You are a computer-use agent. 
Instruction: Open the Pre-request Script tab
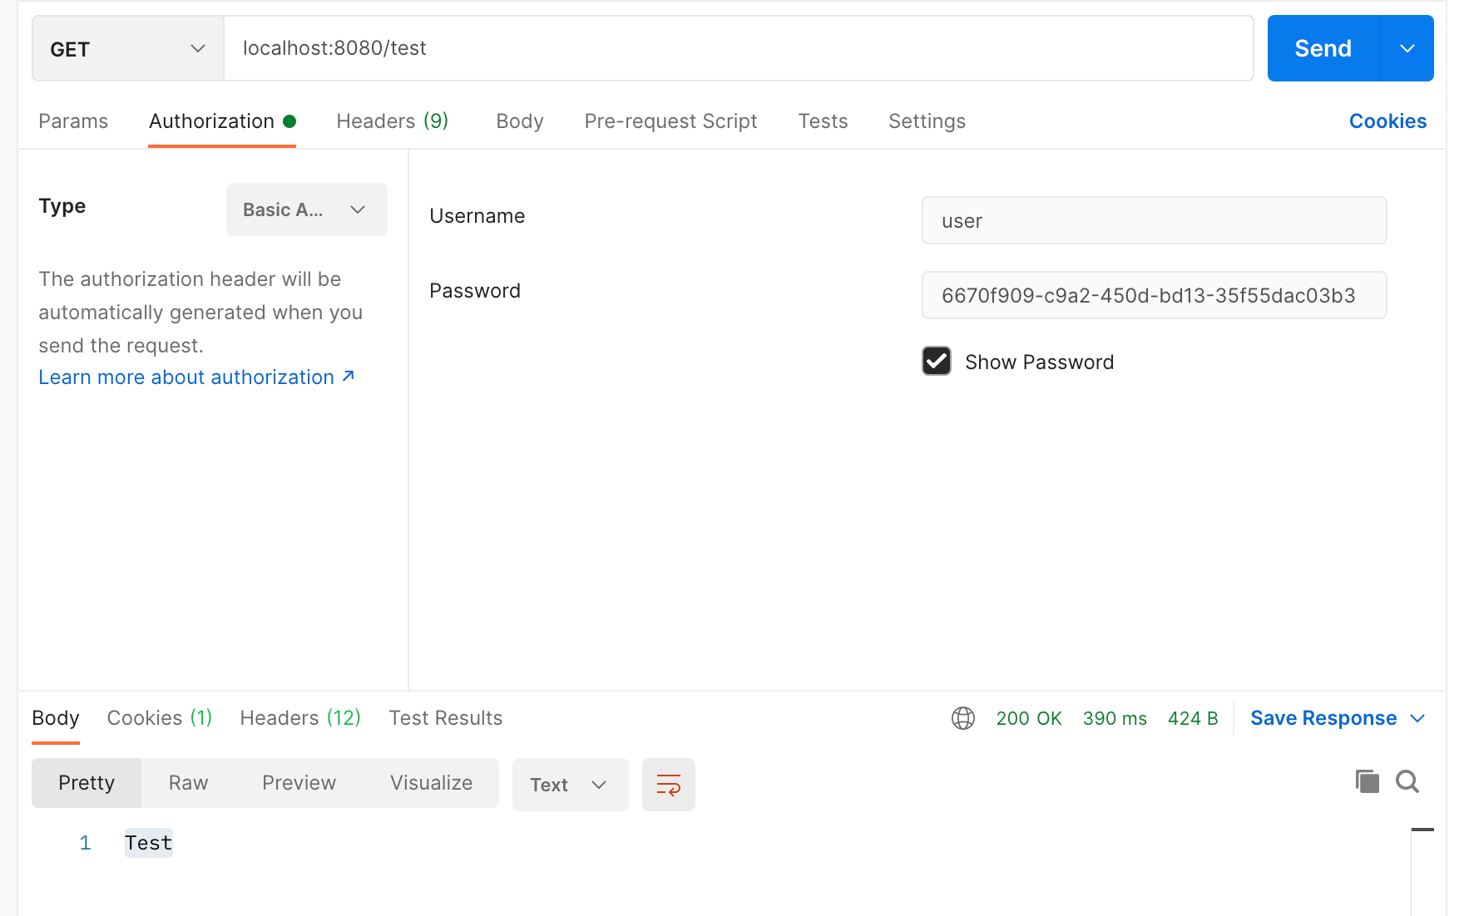[x=670, y=121]
